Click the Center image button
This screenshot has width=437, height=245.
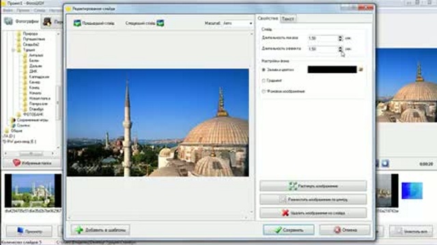(313, 199)
